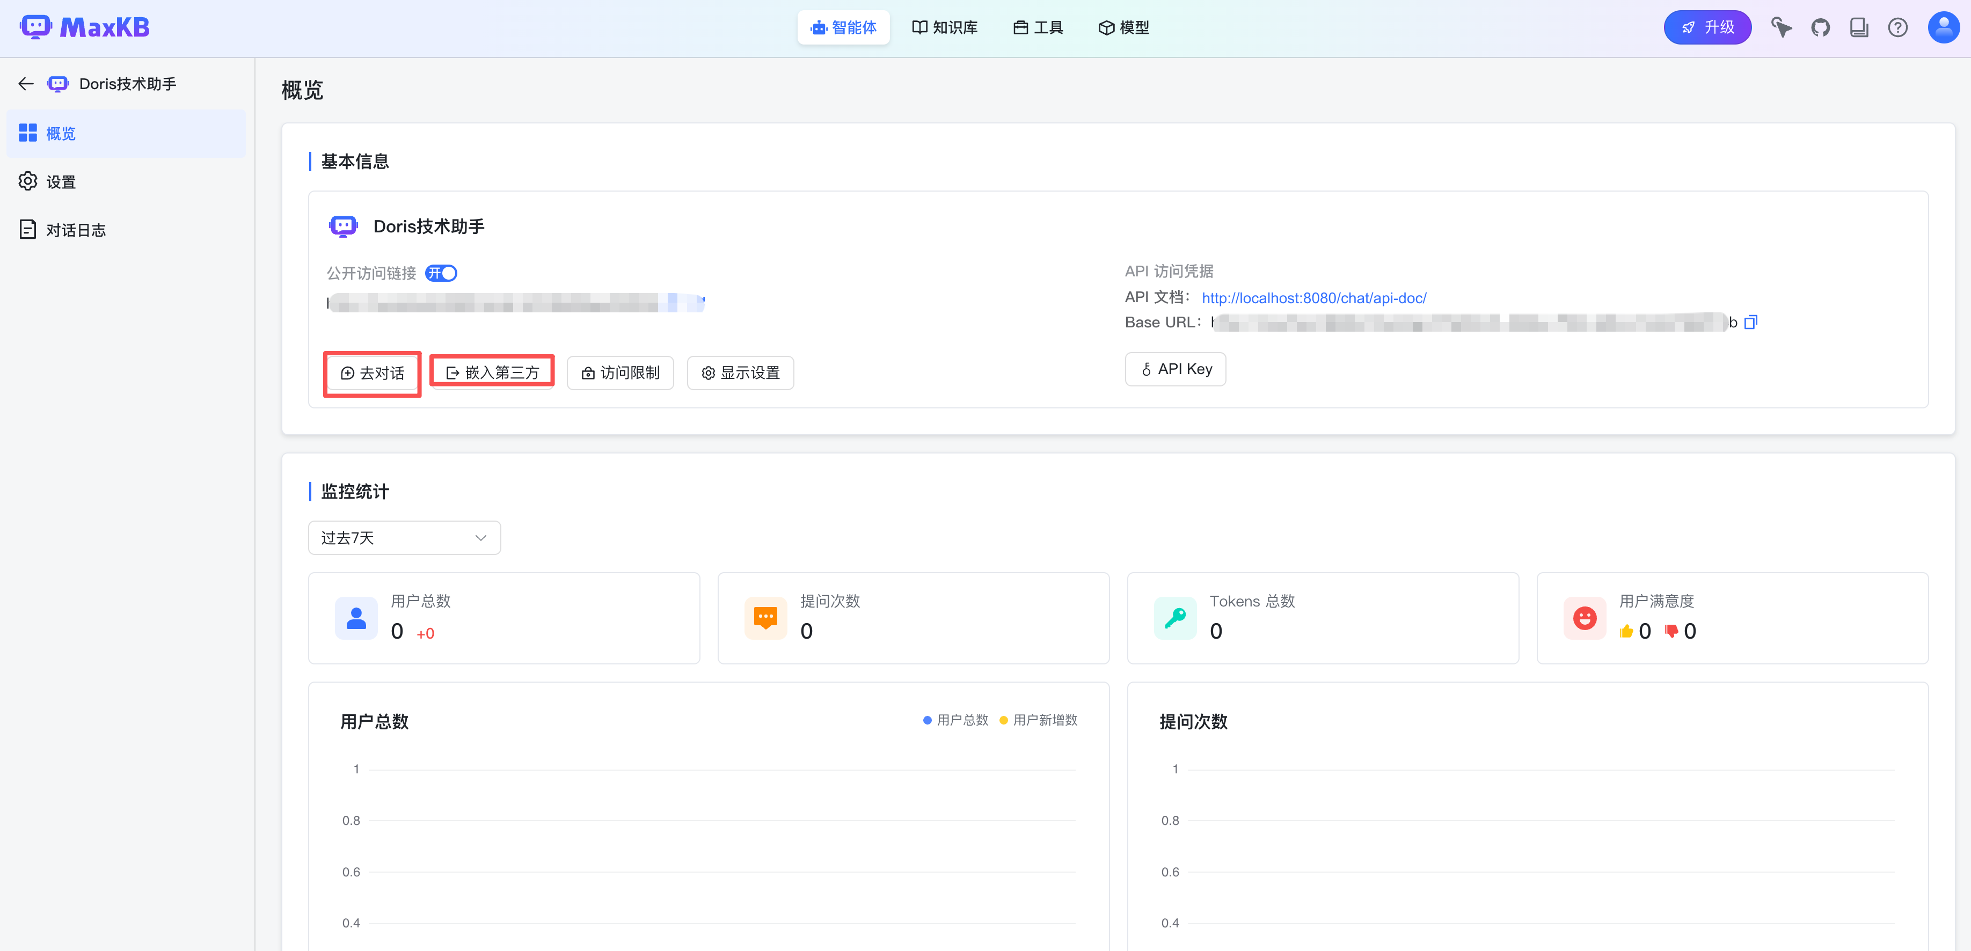Toggle the 公开访问链接 switch off
This screenshot has height=951, width=1971.
click(x=441, y=273)
